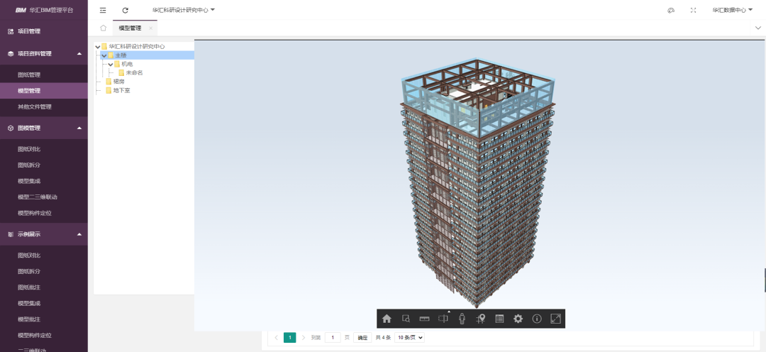Select the 地下室 folder in tree
This screenshot has height=352, width=766.
(x=122, y=90)
